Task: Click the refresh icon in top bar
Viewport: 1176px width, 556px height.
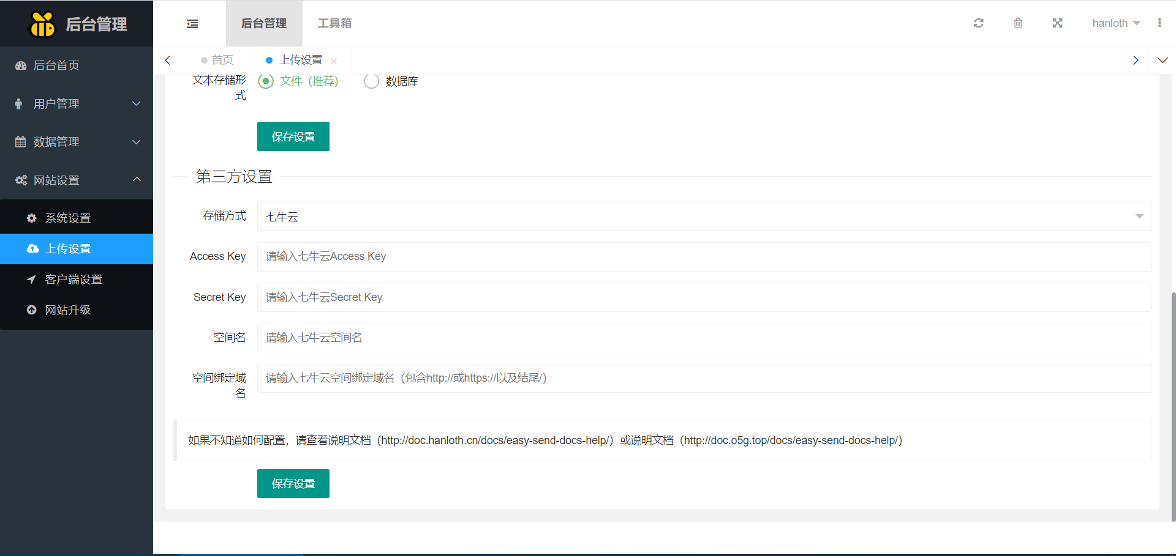Action: 978,23
